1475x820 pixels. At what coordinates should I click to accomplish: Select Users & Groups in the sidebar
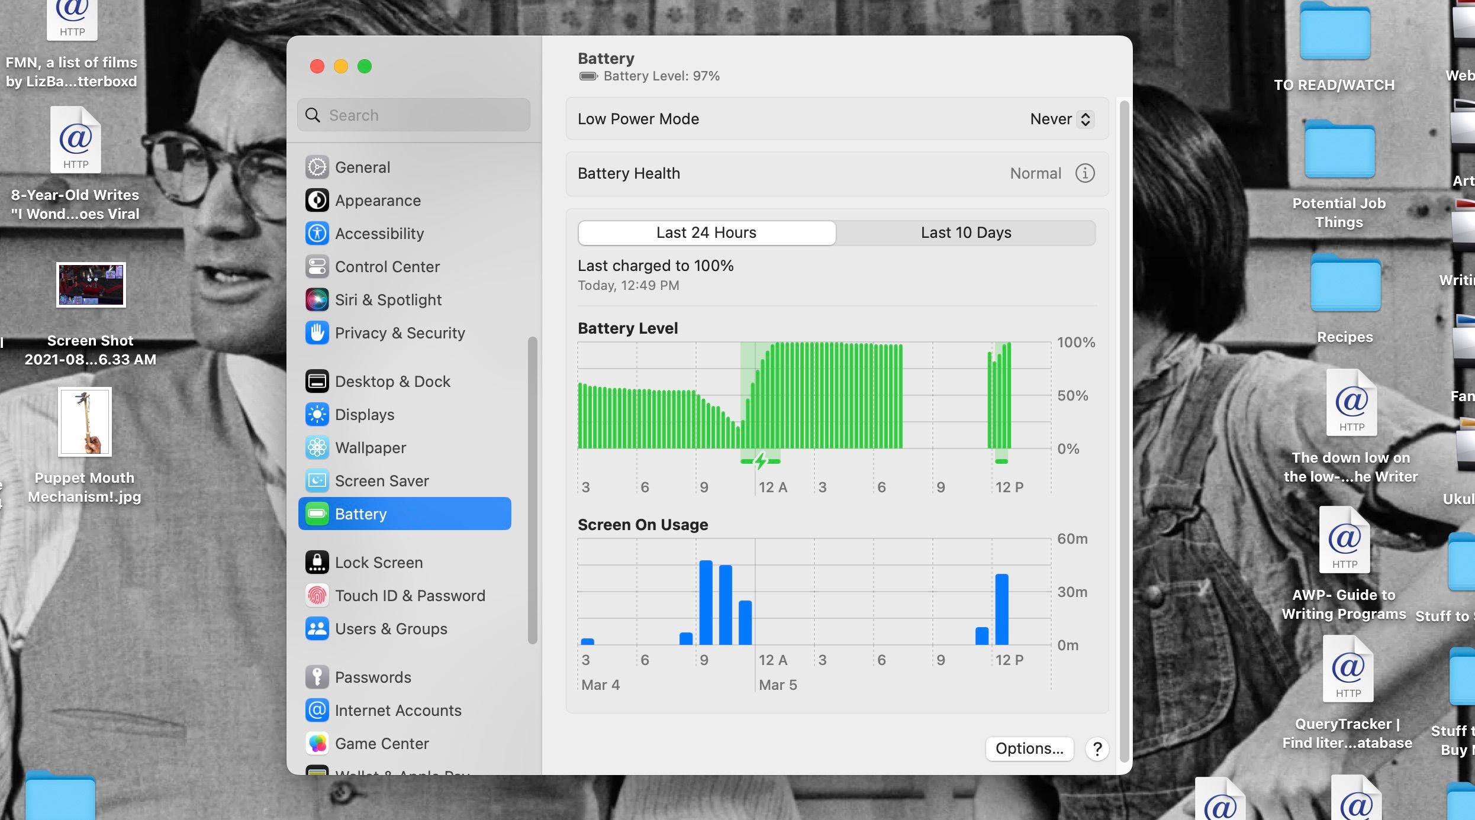391,629
